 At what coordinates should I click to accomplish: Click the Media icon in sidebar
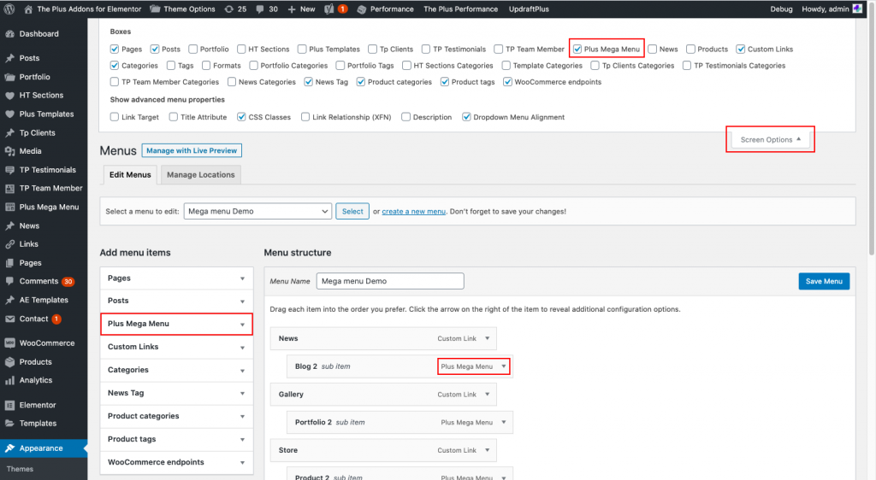coord(10,151)
